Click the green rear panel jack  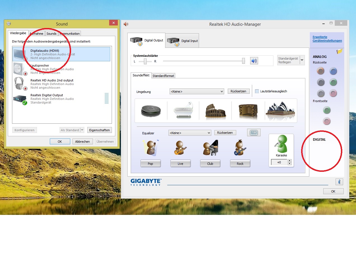coord(333,82)
